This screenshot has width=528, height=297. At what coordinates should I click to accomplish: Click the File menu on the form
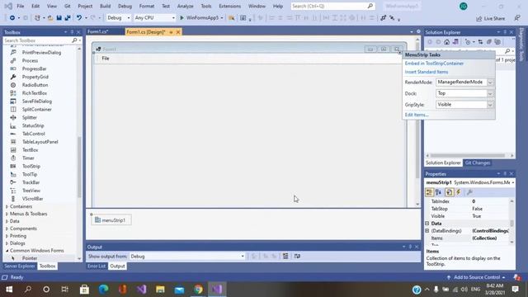[106, 59]
